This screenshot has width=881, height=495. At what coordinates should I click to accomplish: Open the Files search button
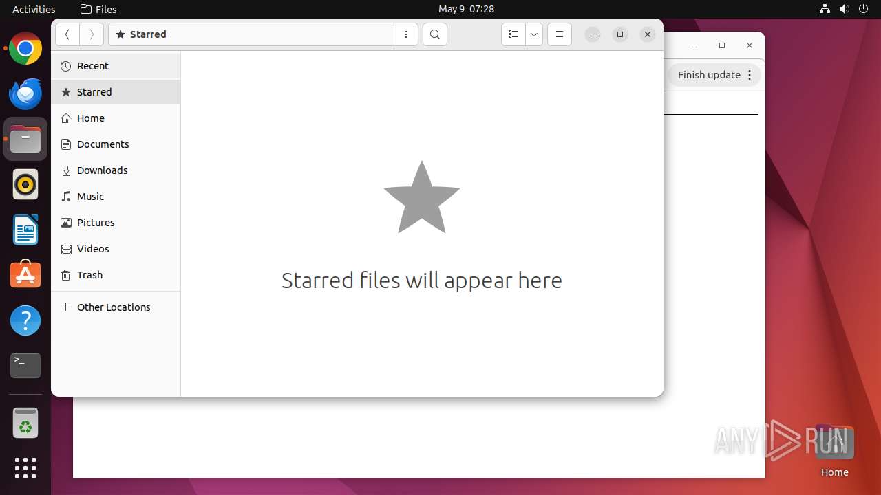(x=435, y=34)
